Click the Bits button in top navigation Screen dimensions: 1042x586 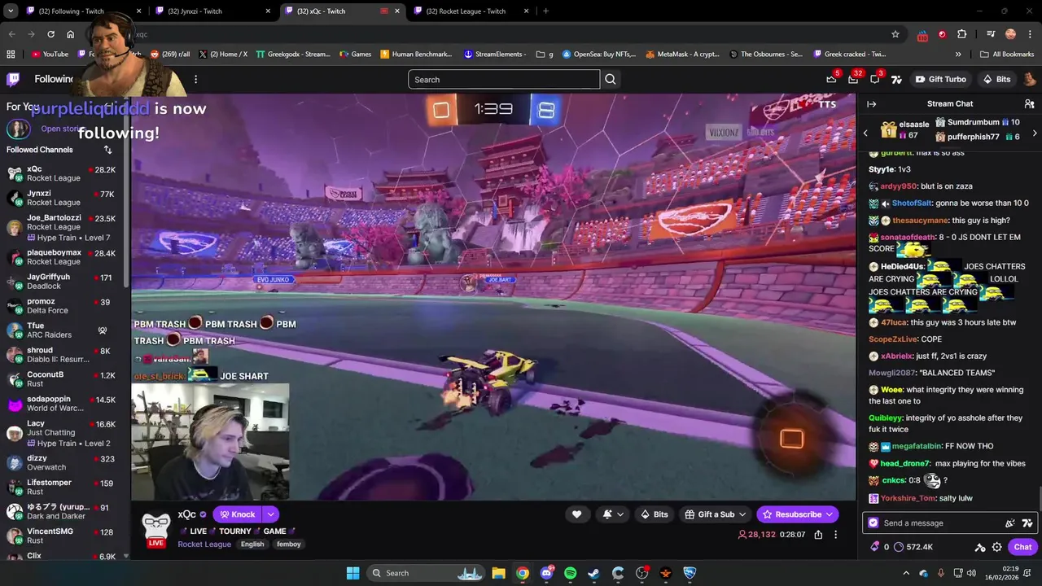coord(996,79)
